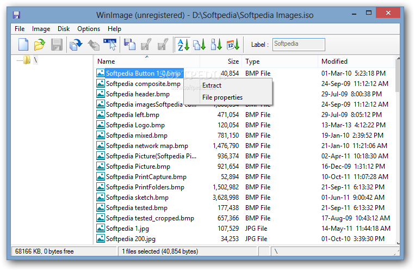The image size is (415, 271).
Task: Sort by the Name column header
Action: [x=147, y=61]
